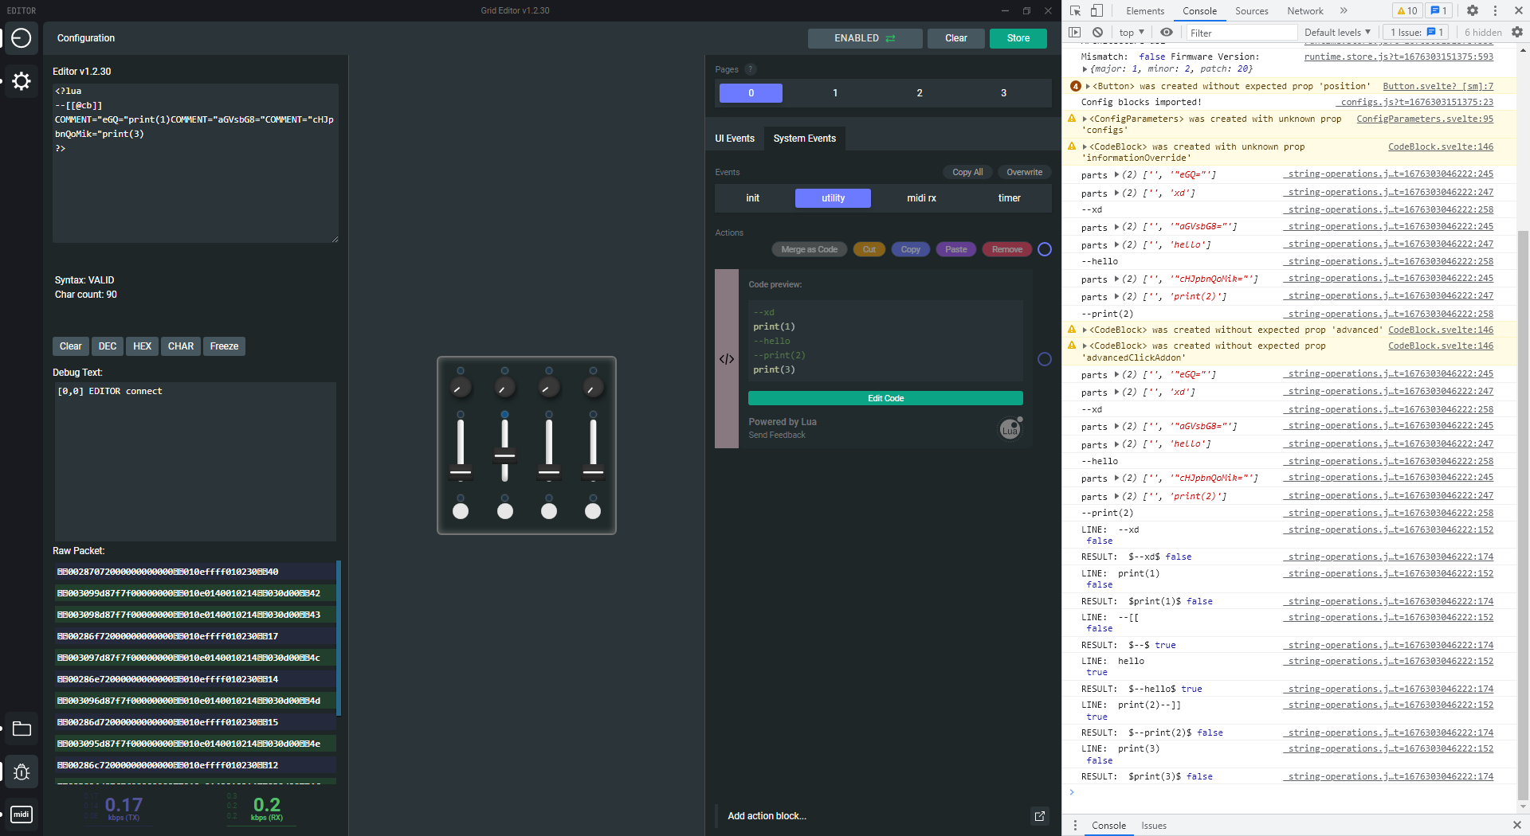Select the inspect element icon in DevTools
The height and width of the screenshot is (836, 1530).
(1074, 11)
